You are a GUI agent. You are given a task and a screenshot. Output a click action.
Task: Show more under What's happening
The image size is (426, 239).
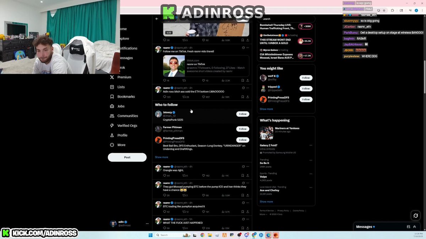tap(266, 202)
